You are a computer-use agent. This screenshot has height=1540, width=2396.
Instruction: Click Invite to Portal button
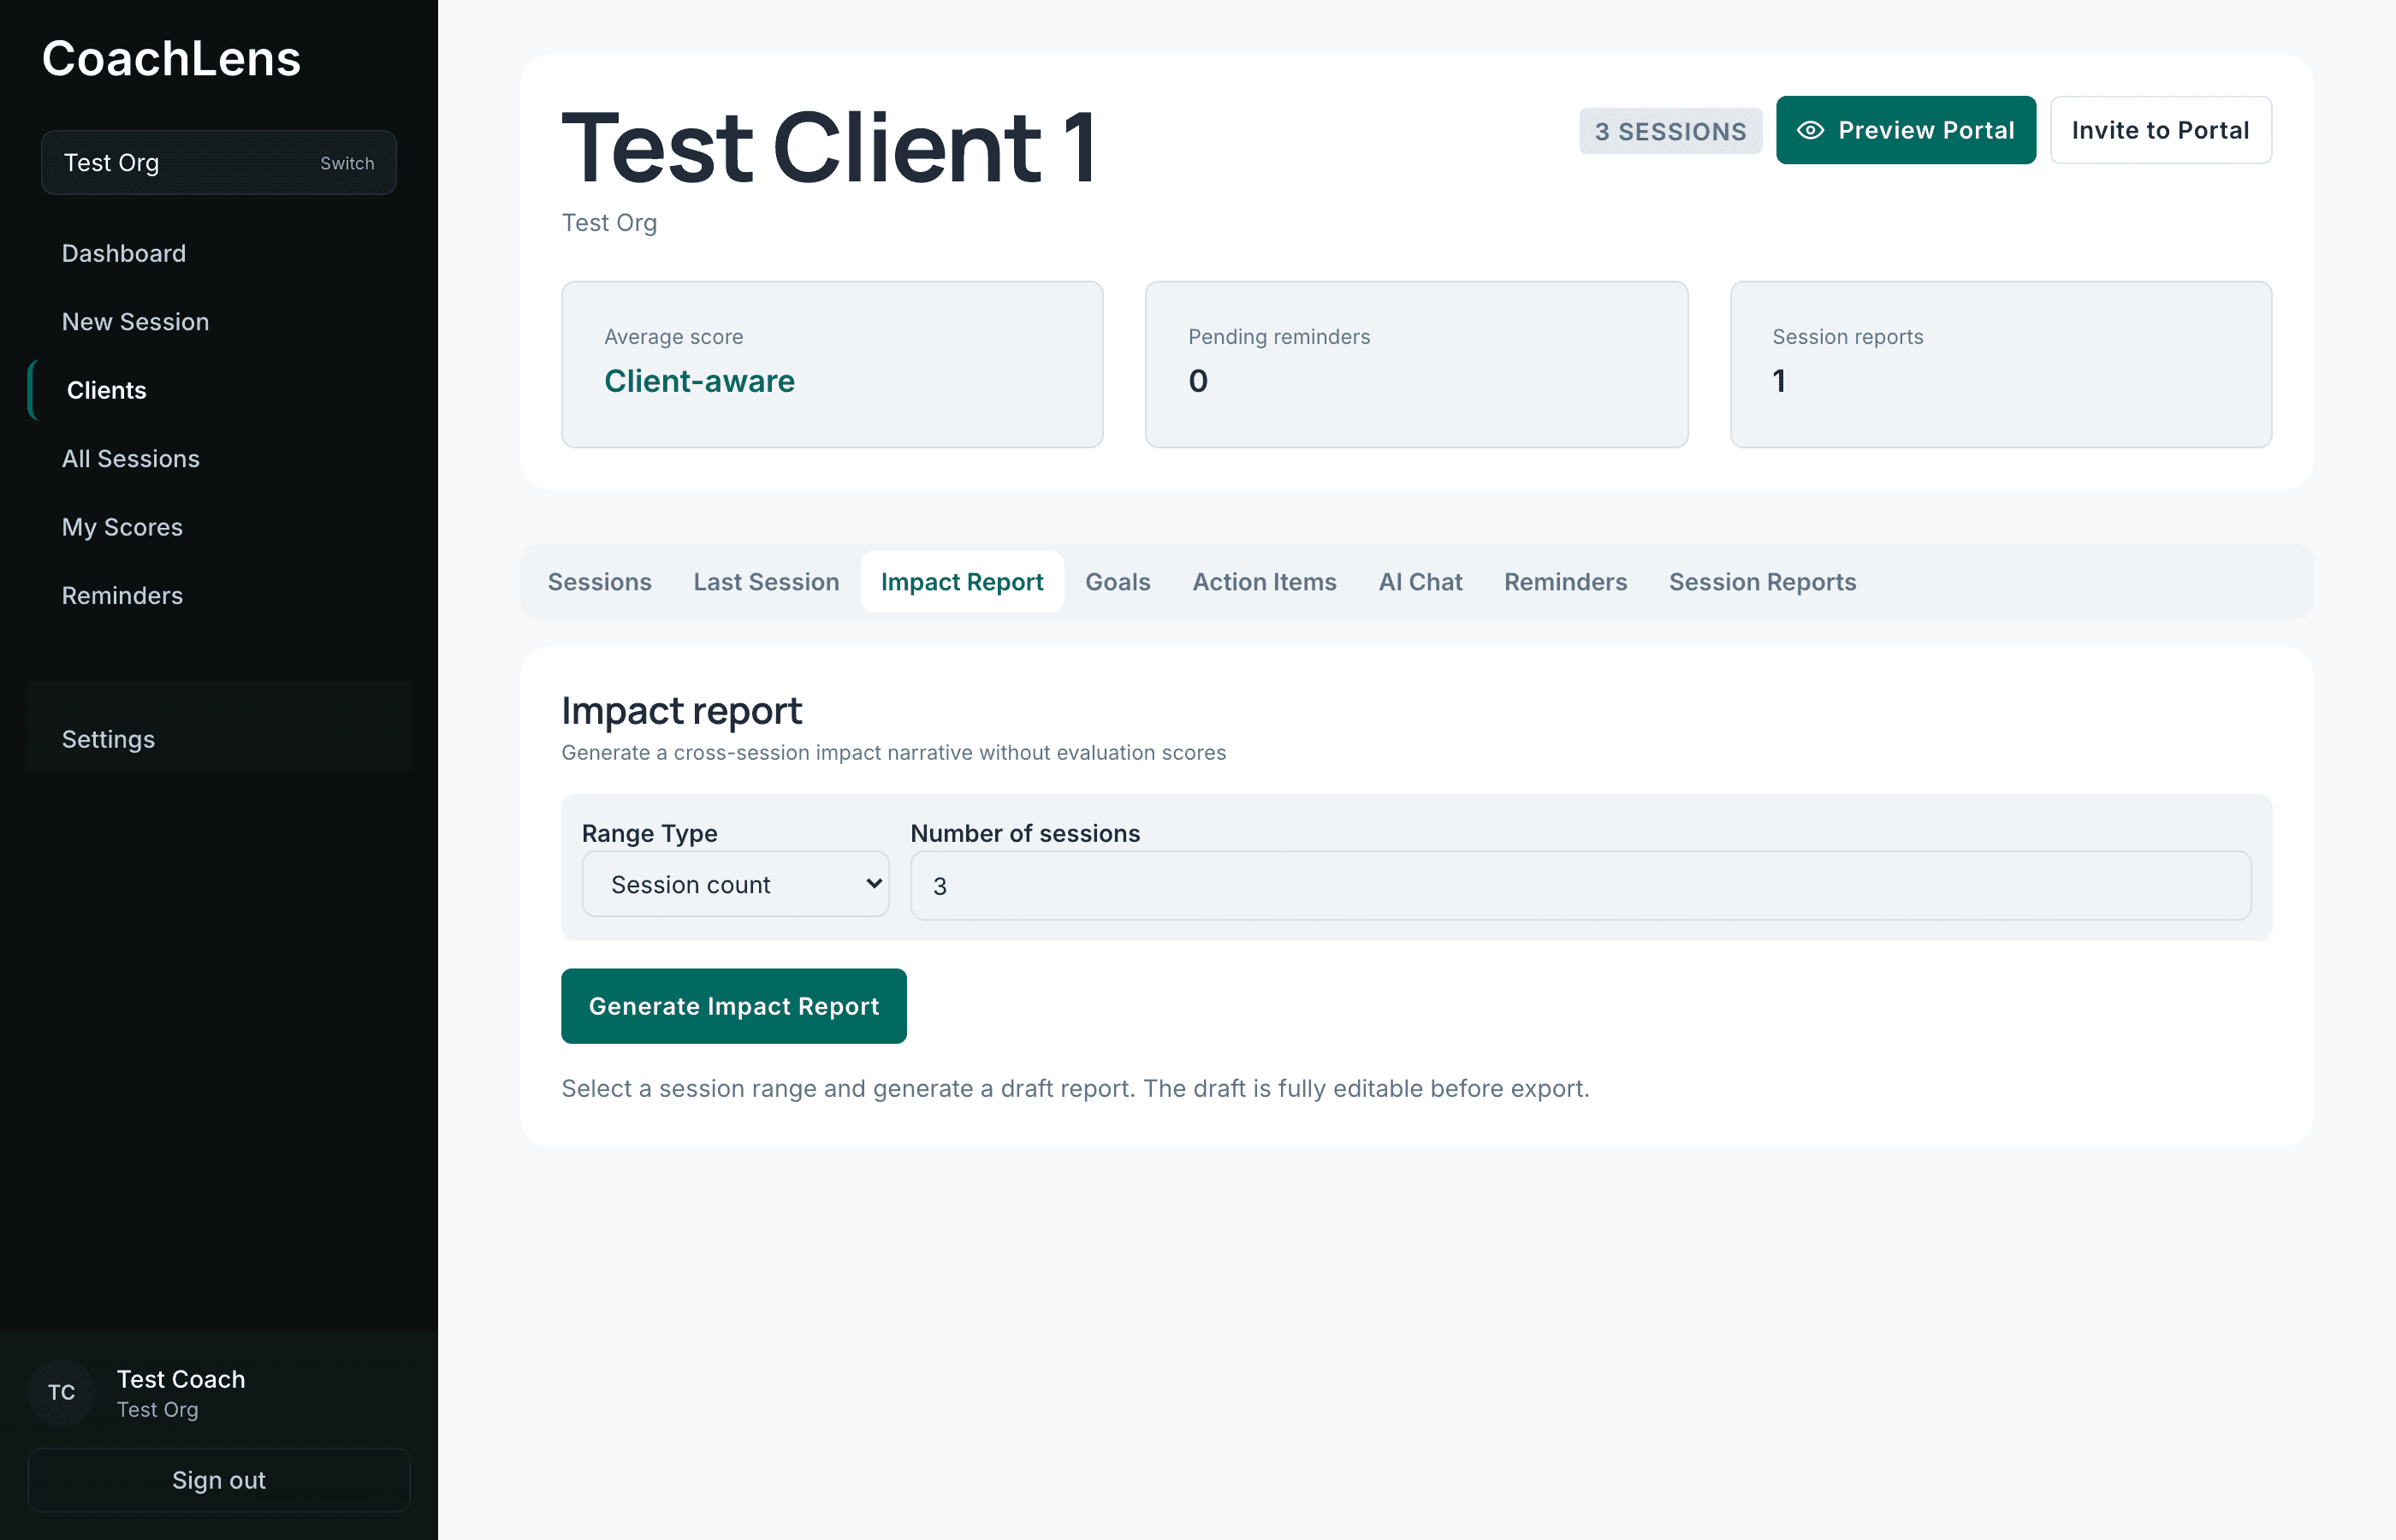point(2160,130)
